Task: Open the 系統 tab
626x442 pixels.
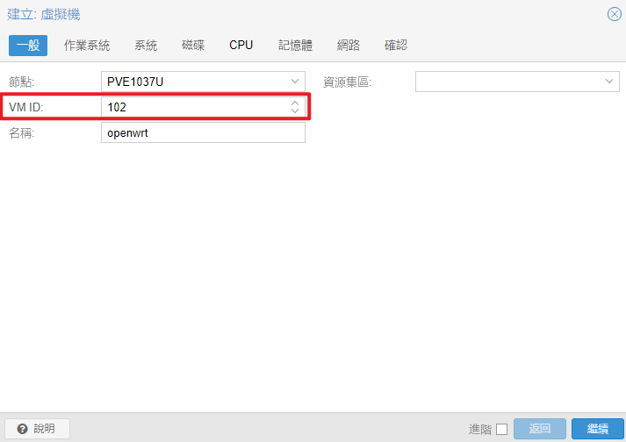Action: coord(146,45)
